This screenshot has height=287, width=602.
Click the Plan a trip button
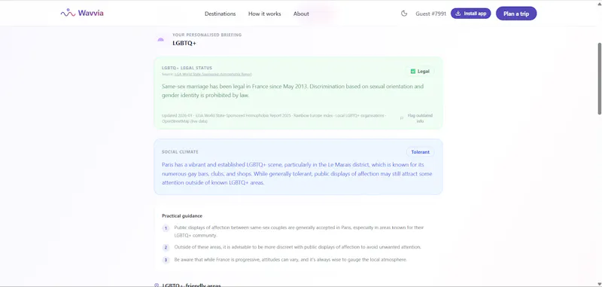(516, 14)
